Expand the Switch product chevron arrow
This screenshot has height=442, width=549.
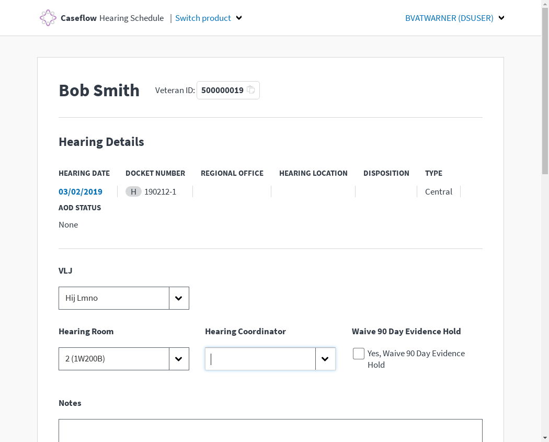coord(239,18)
